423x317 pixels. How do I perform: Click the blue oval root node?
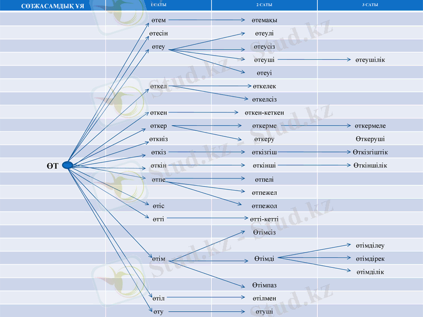67,165
